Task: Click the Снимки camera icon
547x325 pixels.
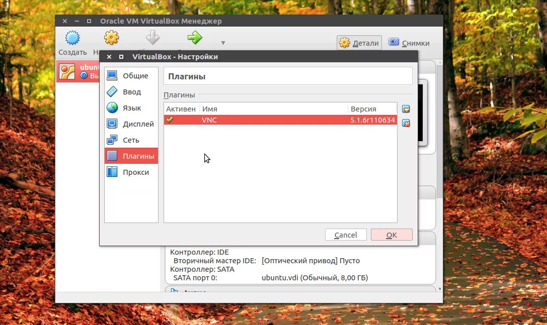Action: click(394, 42)
